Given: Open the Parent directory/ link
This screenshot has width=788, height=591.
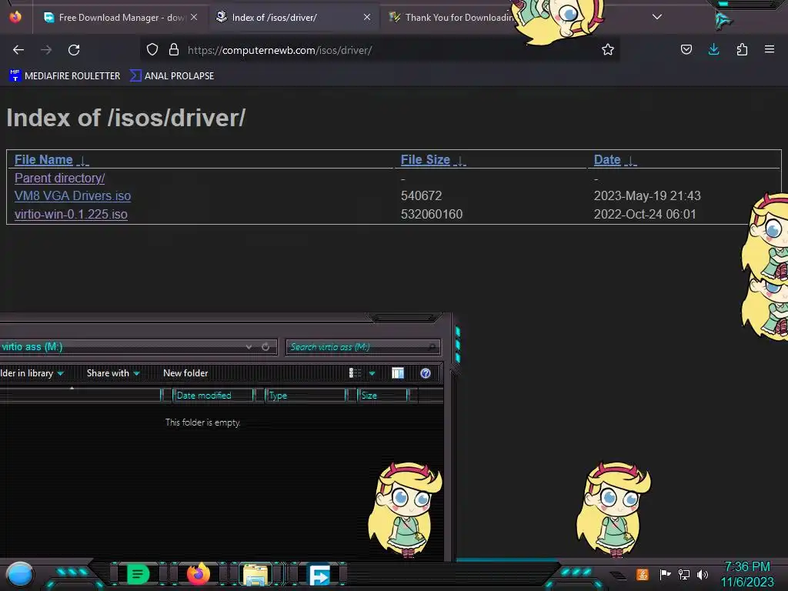Looking at the screenshot, I should pyautogui.click(x=60, y=178).
